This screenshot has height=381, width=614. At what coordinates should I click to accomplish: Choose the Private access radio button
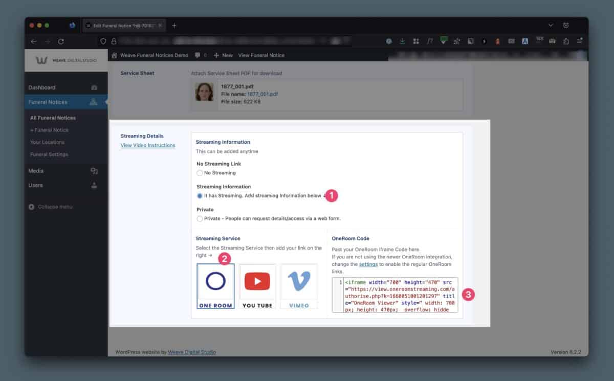pyautogui.click(x=200, y=218)
